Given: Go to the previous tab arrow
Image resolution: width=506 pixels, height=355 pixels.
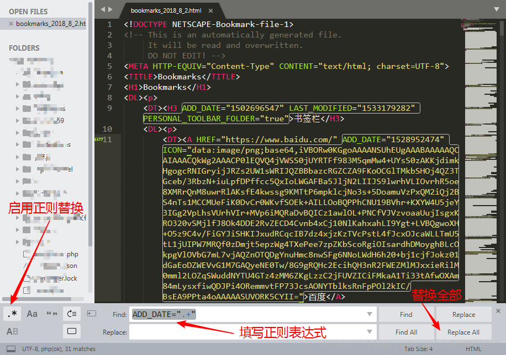Looking at the screenshot, I should [103, 9].
